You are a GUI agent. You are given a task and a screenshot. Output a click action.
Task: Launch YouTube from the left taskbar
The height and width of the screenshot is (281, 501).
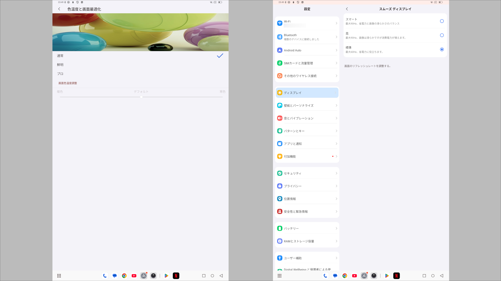pos(134,276)
